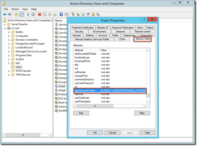Click the Edit button
This screenshot has height=146, width=197.
coord(81,113)
